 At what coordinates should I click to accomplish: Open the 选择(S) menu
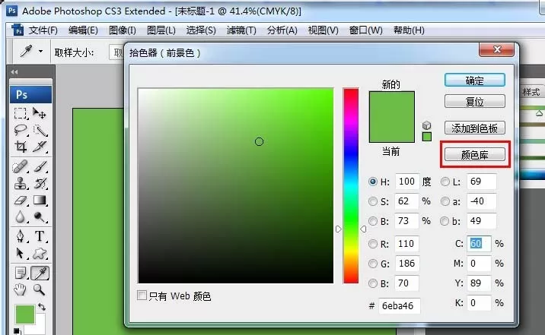[x=201, y=30]
